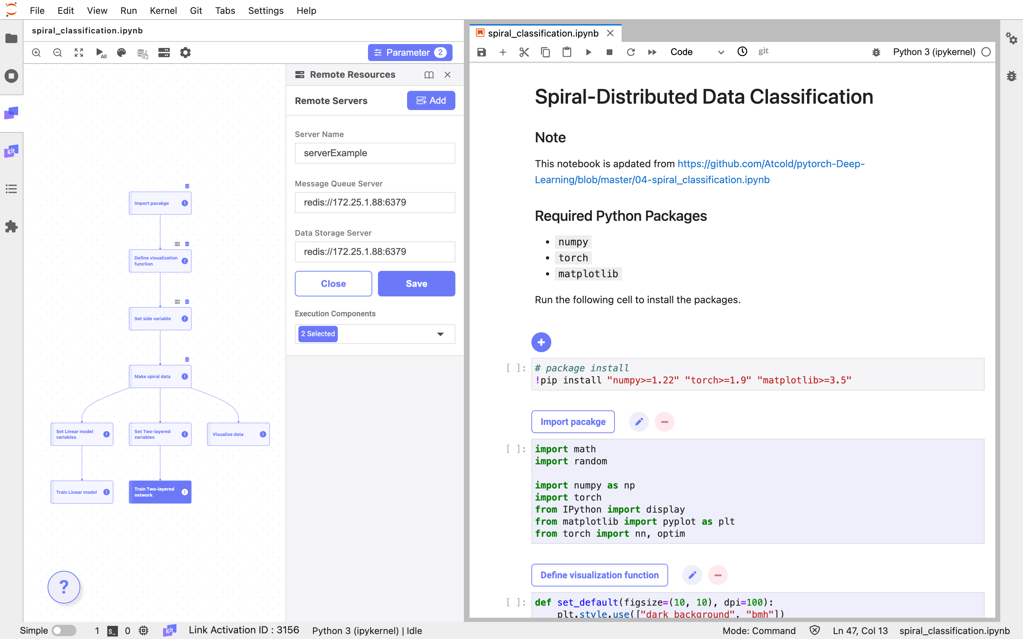The image size is (1023, 639).
Task: Select the spiral_classification.ipynb notebook tab
Action: pyautogui.click(x=542, y=33)
